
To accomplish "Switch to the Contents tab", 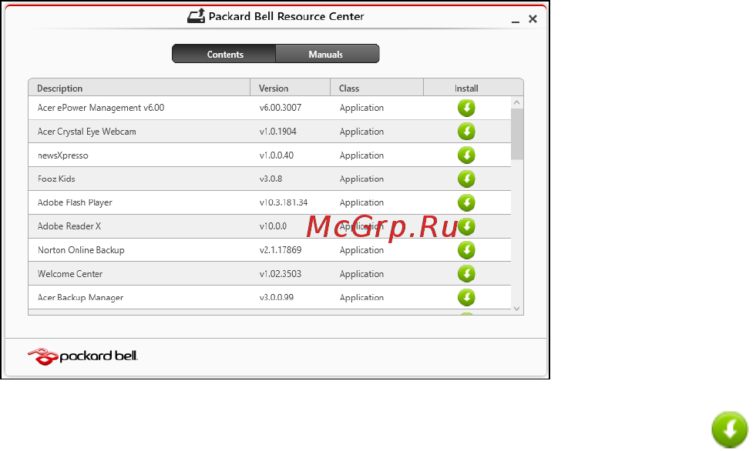I will (x=224, y=54).
